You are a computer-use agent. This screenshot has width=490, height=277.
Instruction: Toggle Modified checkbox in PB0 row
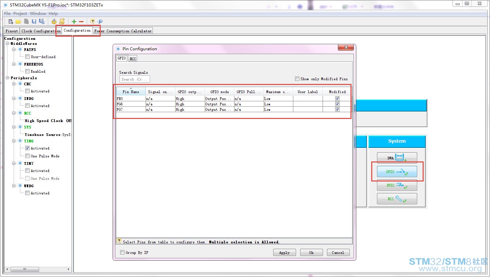[337, 99]
